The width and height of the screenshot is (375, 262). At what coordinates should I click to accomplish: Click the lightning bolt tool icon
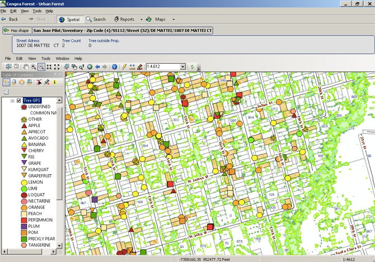click(124, 67)
